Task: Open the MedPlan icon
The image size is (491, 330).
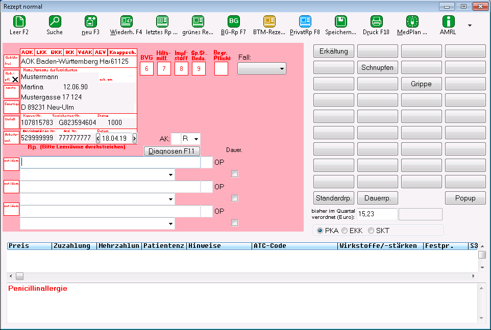Action: 412,21
